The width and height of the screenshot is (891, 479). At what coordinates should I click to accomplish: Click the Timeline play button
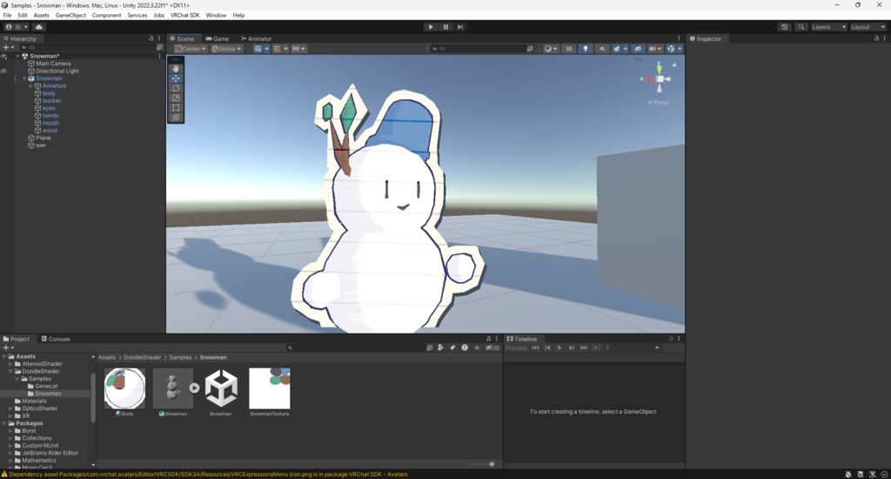(559, 347)
